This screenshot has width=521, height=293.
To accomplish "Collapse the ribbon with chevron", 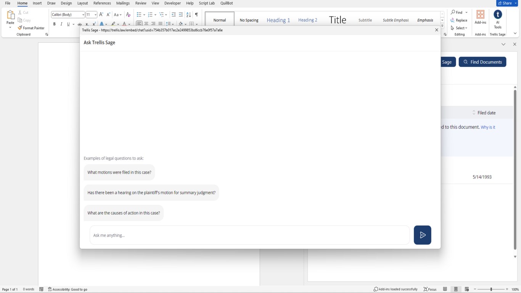I will [x=515, y=34].
